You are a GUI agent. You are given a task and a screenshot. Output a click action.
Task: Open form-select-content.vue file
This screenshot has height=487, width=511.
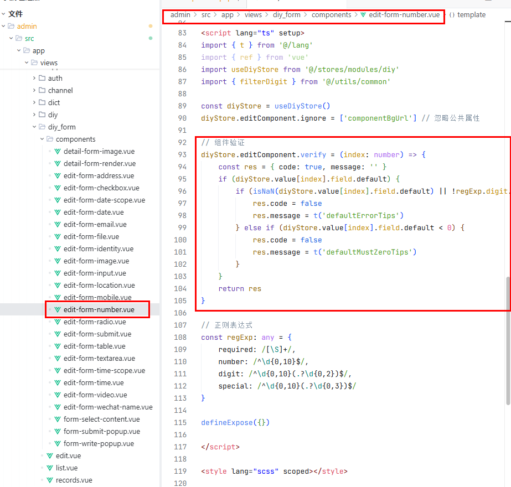tap(101, 419)
